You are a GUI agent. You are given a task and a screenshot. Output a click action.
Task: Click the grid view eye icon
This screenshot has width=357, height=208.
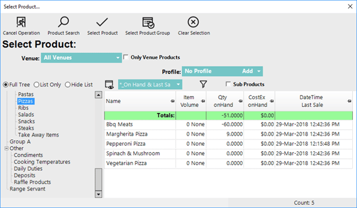point(109,84)
